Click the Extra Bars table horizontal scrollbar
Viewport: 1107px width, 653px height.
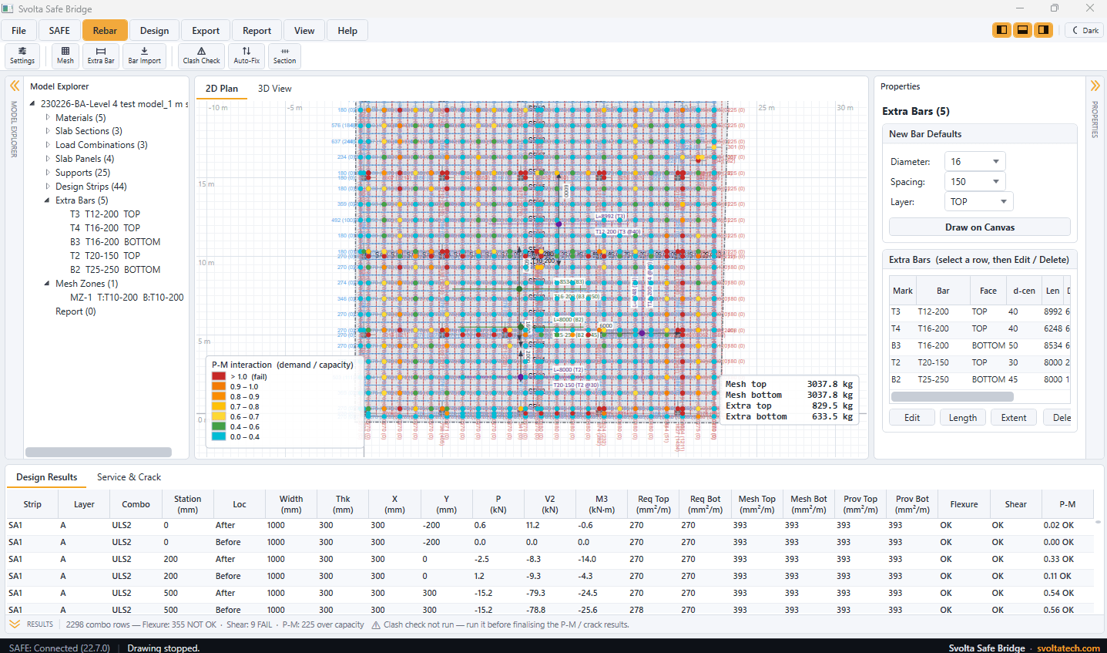(x=952, y=396)
